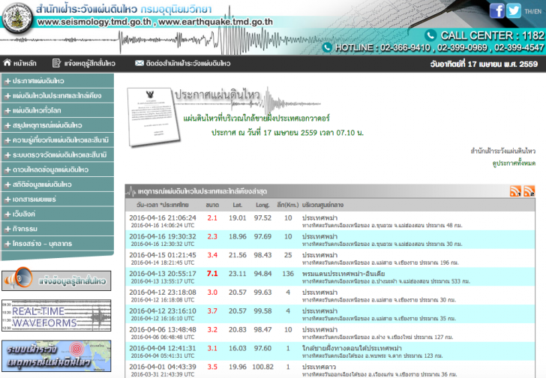Open ติดต่อสำนักเฝ้าระวังแผ่นดินไหว contact menu item
The width and height of the screenshot is (546, 378).
(188, 63)
